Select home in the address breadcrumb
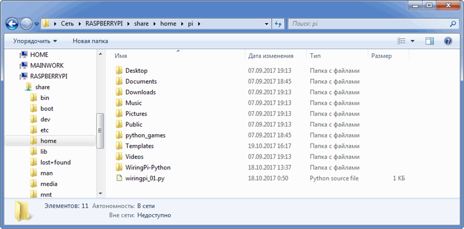Image resolution: width=464 pixels, height=229 pixels. [168, 24]
